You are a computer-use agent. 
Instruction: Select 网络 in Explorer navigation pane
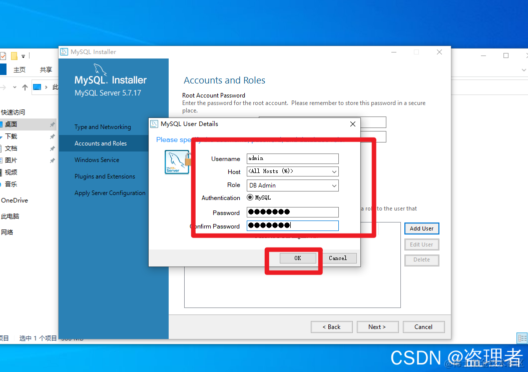coord(7,232)
